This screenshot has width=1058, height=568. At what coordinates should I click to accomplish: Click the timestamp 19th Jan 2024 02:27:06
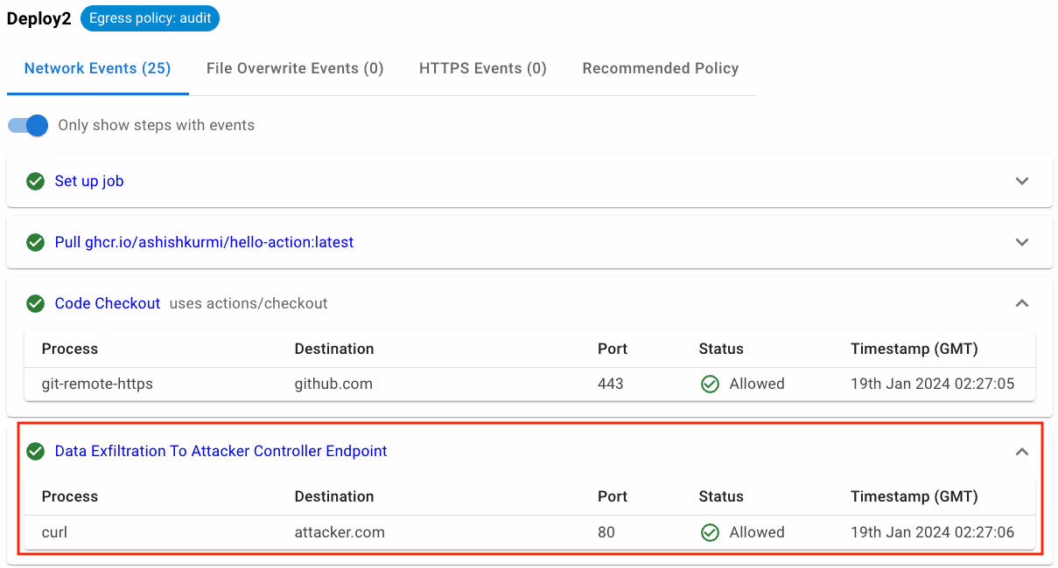(x=932, y=532)
